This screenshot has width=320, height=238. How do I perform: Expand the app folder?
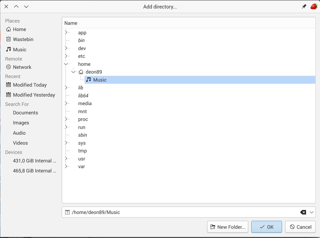(66, 33)
